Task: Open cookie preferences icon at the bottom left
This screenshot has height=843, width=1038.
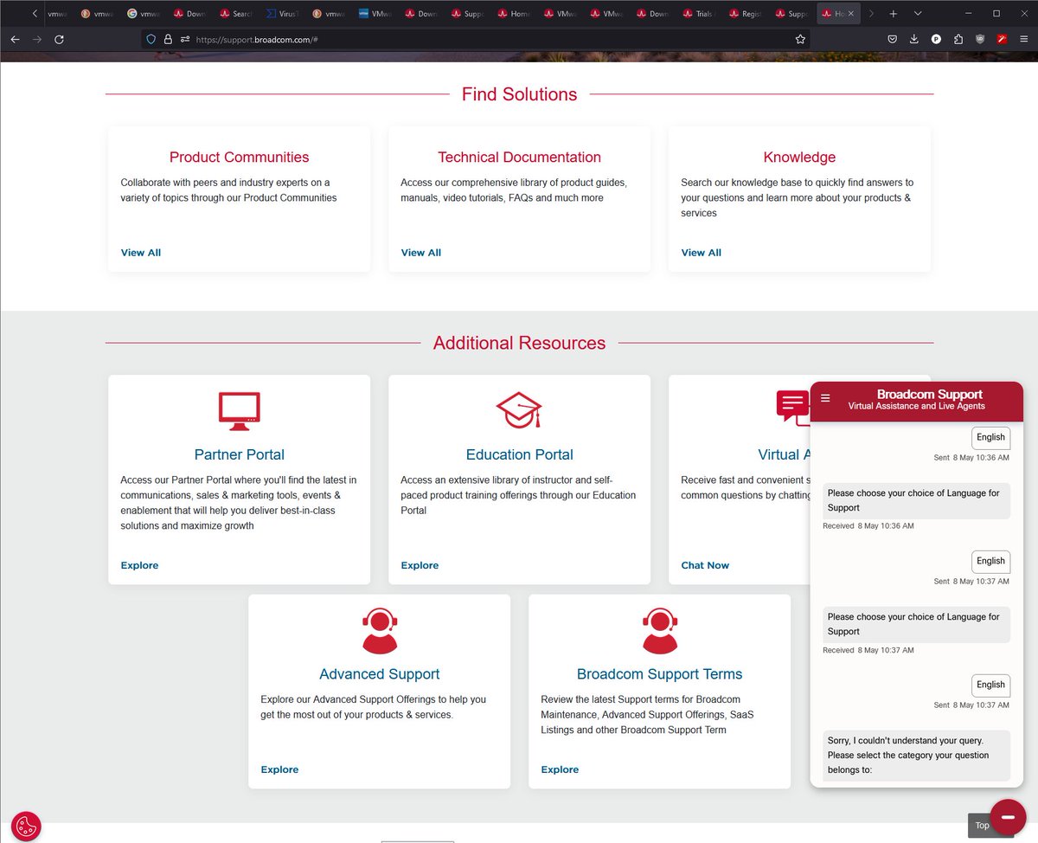Action: point(27,827)
